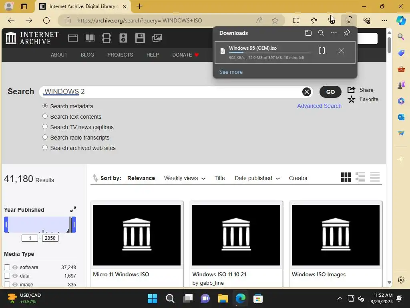410x308 pixels.
Task: Select Search metadata radio button
Action: pos(45,106)
